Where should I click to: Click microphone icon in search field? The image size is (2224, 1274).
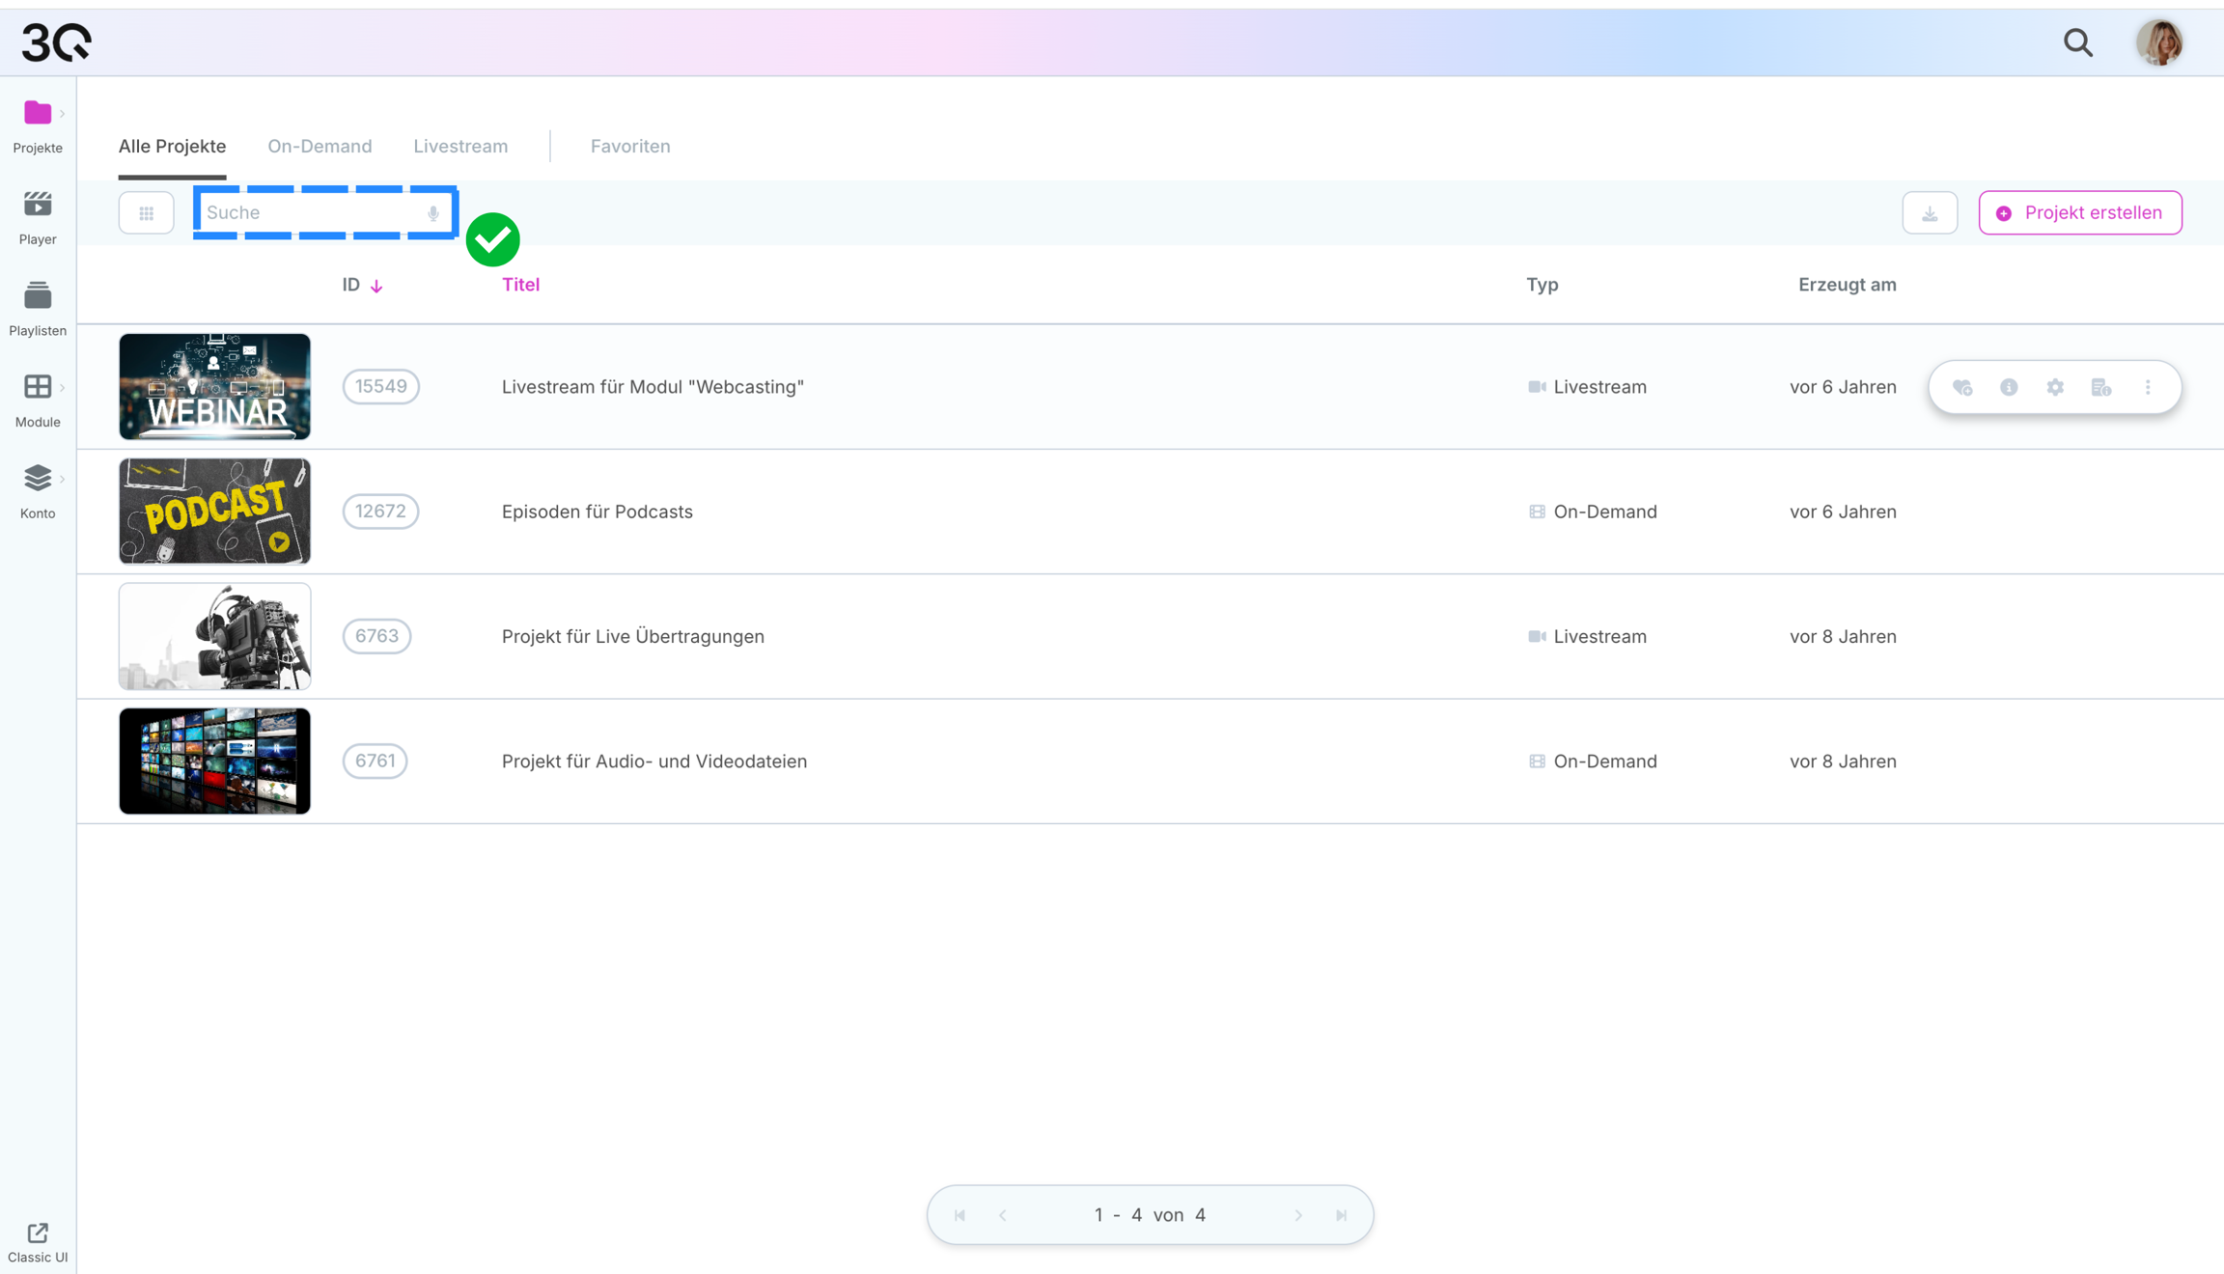click(x=433, y=213)
